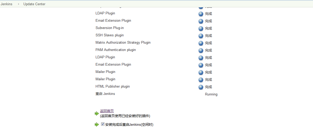Click 完成 status in SSH Slaves row
This screenshot has width=313, height=131.
tap(208, 36)
